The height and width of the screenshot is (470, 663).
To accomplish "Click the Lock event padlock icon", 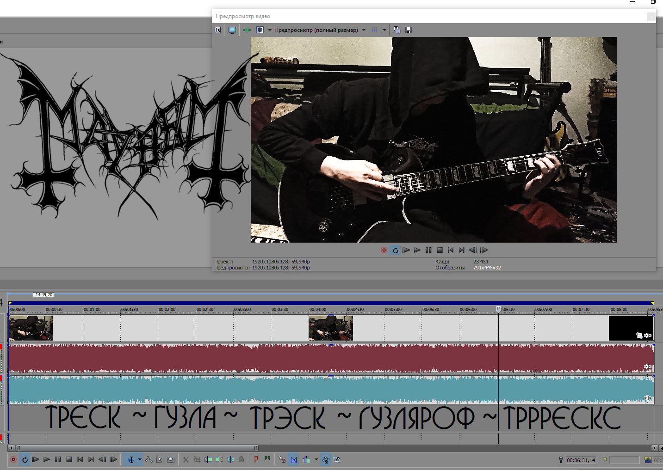I will [242, 459].
